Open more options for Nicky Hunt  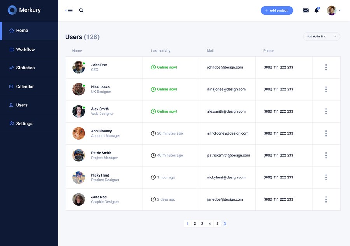tap(326, 177)
